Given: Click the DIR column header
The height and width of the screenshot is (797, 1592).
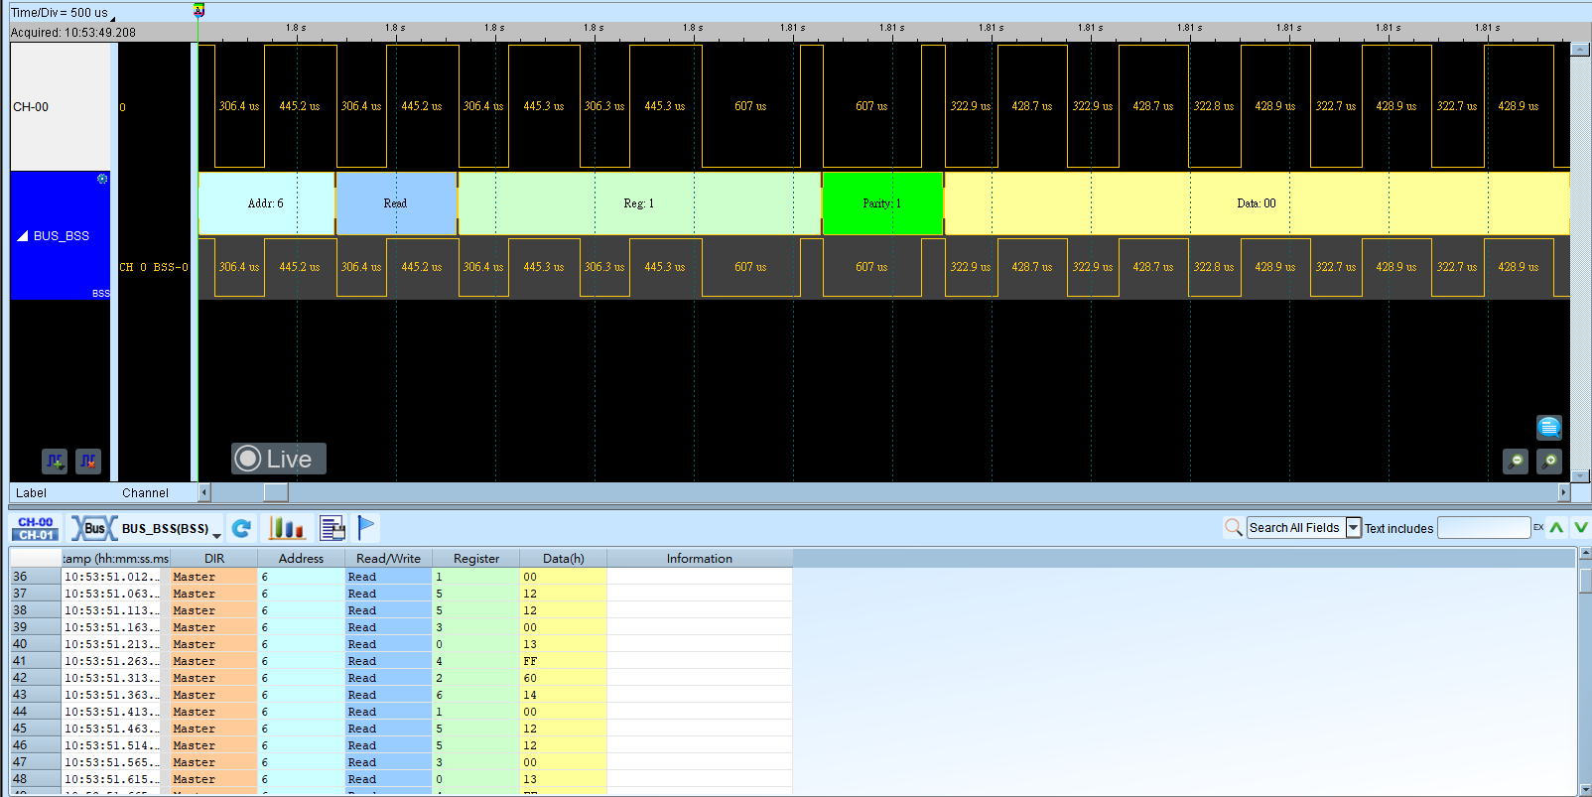Looking at the screenshot, I should coord(214,559).
